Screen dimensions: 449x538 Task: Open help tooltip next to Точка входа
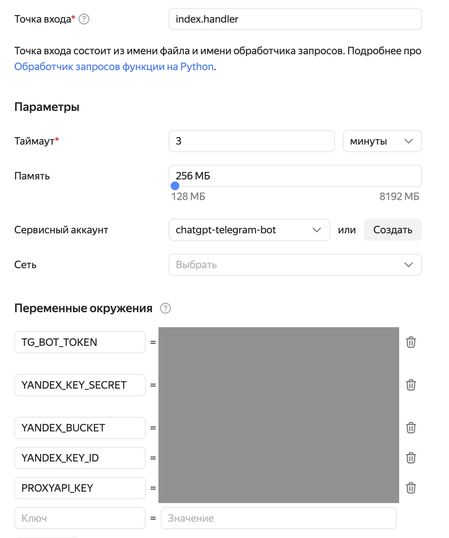pyautogui.click(x=84, y=19)
